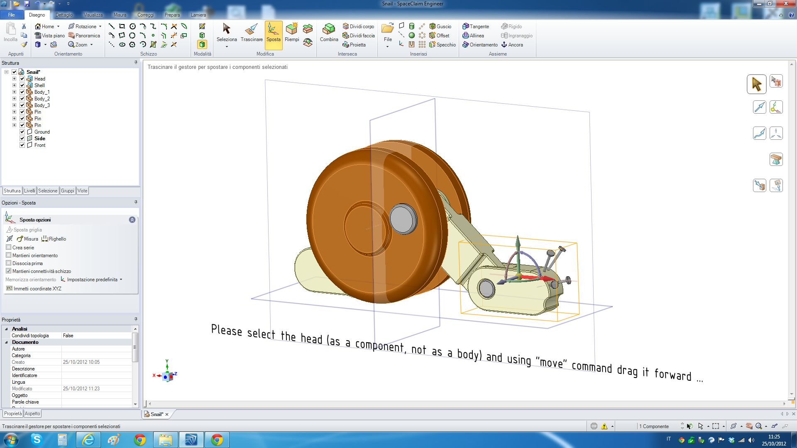Viewport: 797px width, 448px height.
Task: Click Immetti coordinate XYZ
Action: [x=34, y=288]
